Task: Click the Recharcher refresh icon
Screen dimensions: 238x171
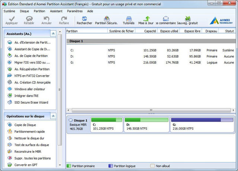Action: coord(84,19)
